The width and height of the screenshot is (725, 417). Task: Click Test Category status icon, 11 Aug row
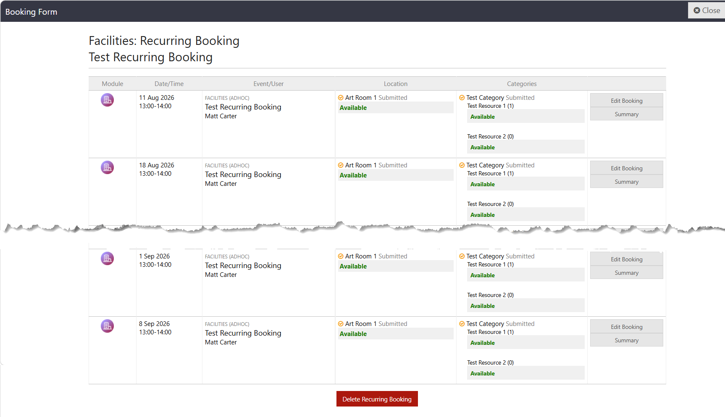click(462, 98)
